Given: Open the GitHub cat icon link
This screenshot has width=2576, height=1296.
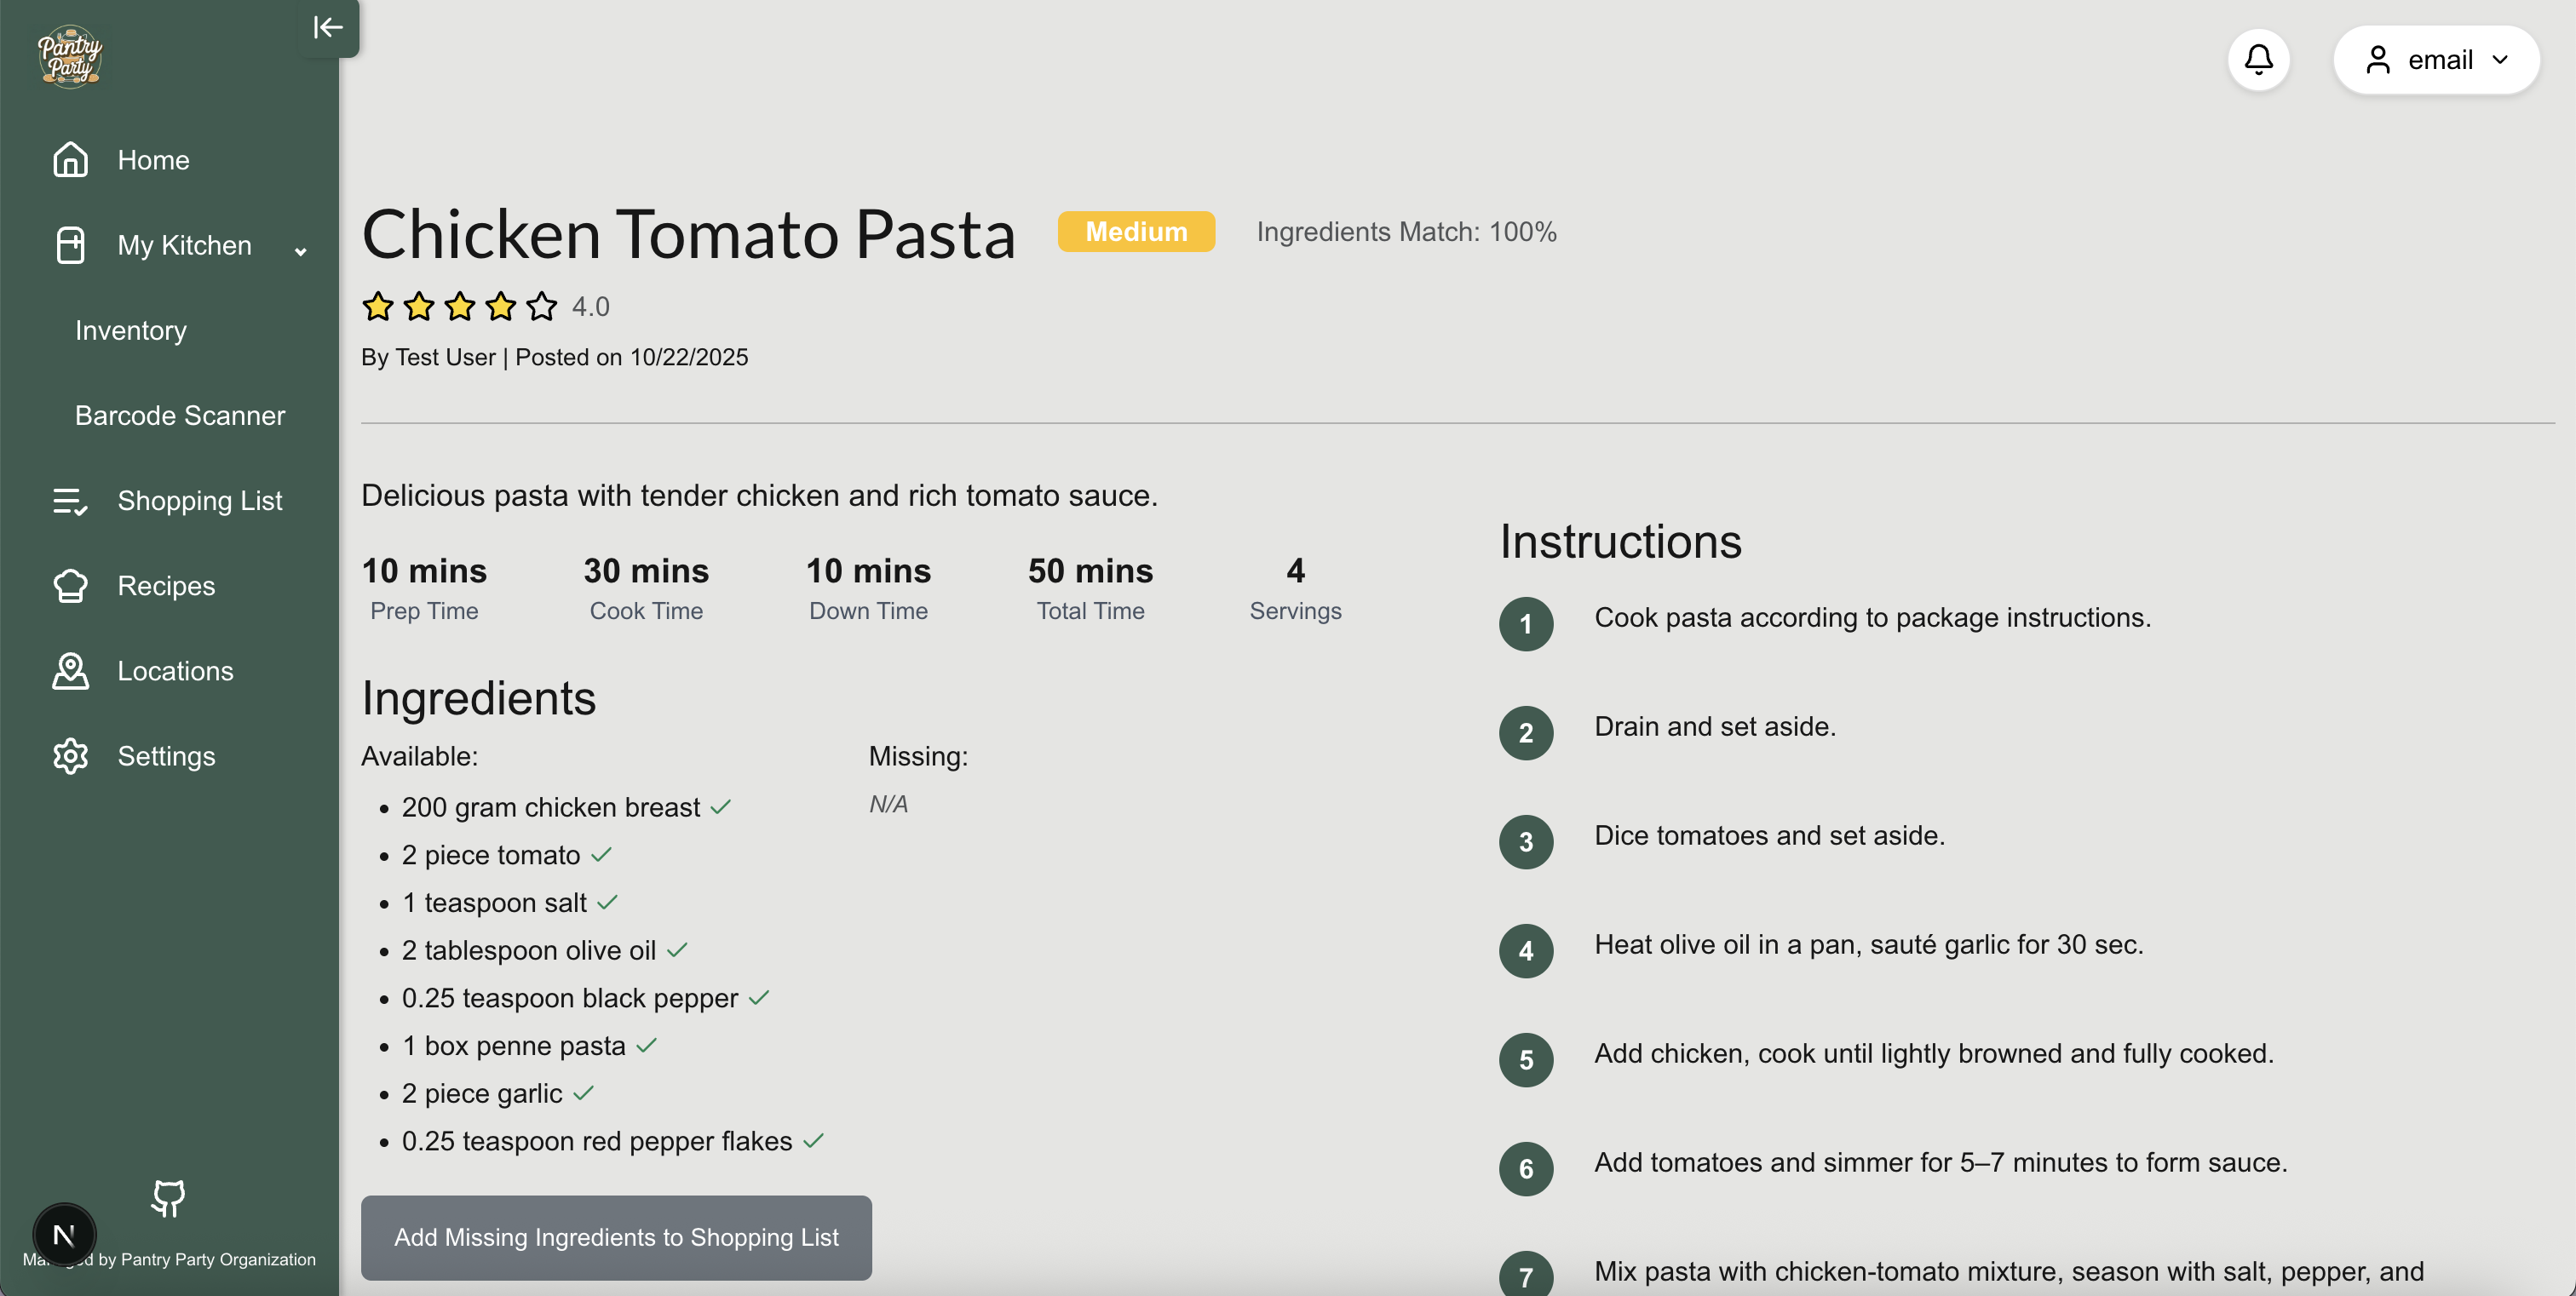Looking at the screenshot, I should (x=168, y=1197).
